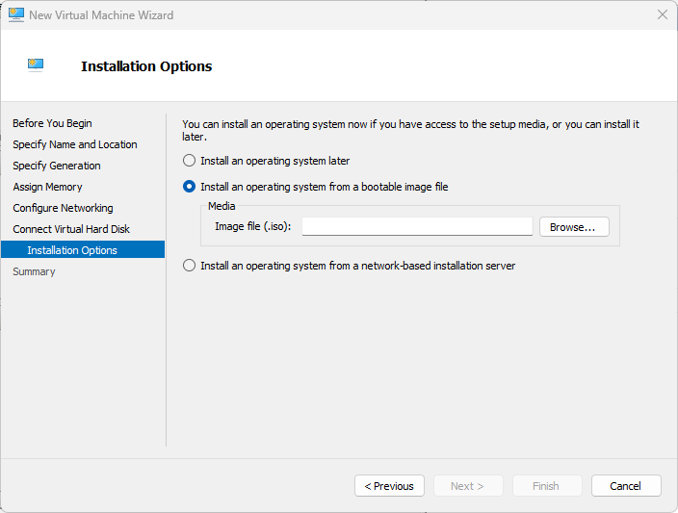
Task: Open the Connect Virtual Hard Disk step
Action: click(71, 229)
